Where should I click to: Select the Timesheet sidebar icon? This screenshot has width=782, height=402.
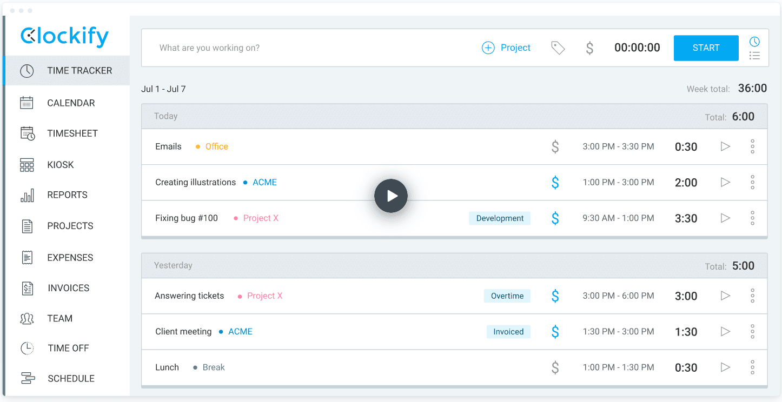point(26,133)
